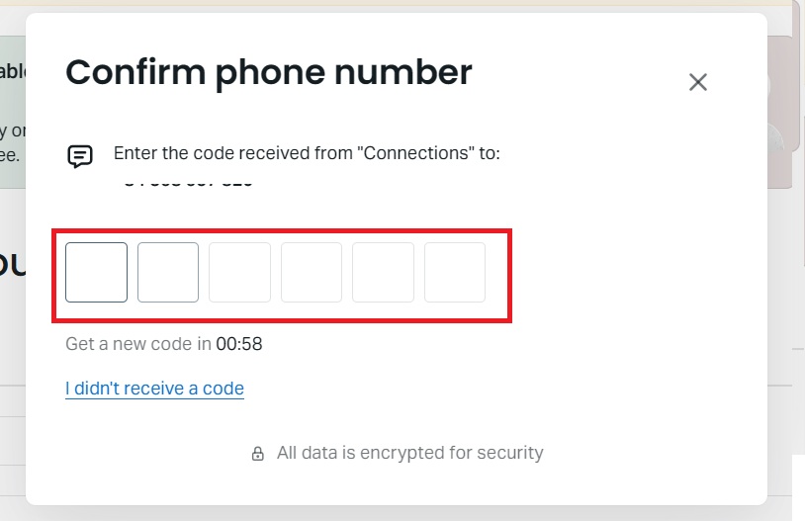
Task: Click the fifth code digit box
Action: 383,272
